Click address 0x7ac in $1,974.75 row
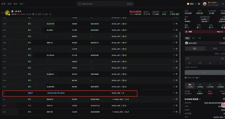 click(x=116, y=24)
